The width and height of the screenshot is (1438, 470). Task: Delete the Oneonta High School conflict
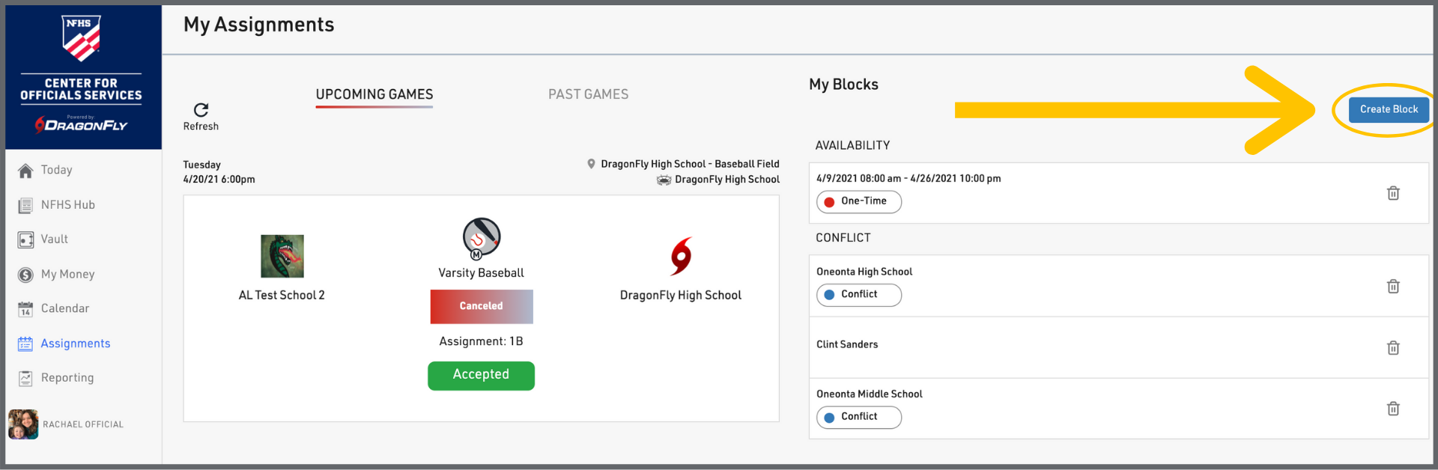click(1392, 286)
